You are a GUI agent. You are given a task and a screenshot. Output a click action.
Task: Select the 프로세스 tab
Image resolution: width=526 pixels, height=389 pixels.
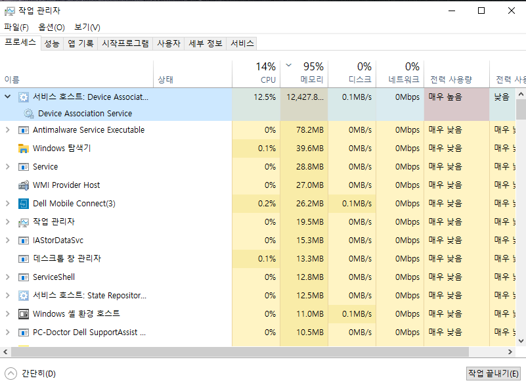[20, 42]
